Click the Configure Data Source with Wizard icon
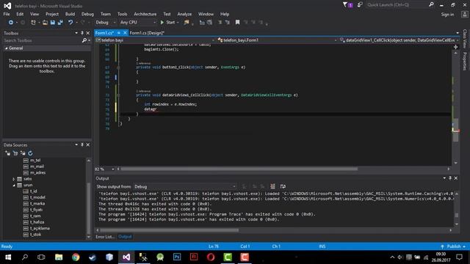This screenshot has width=470, height=264. [x=23, y=153]
